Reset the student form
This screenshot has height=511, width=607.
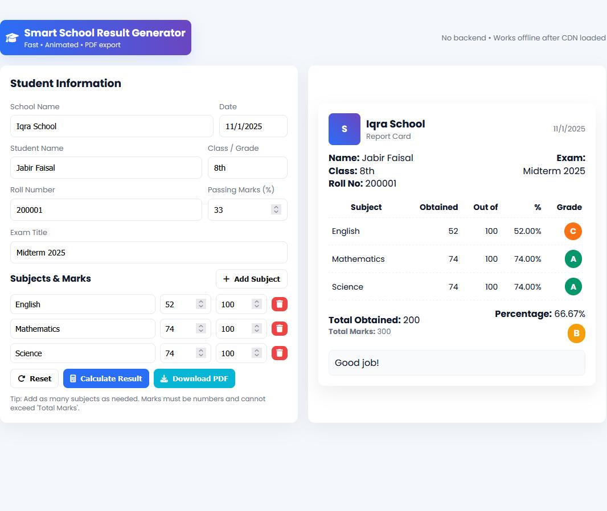[34, 378]
